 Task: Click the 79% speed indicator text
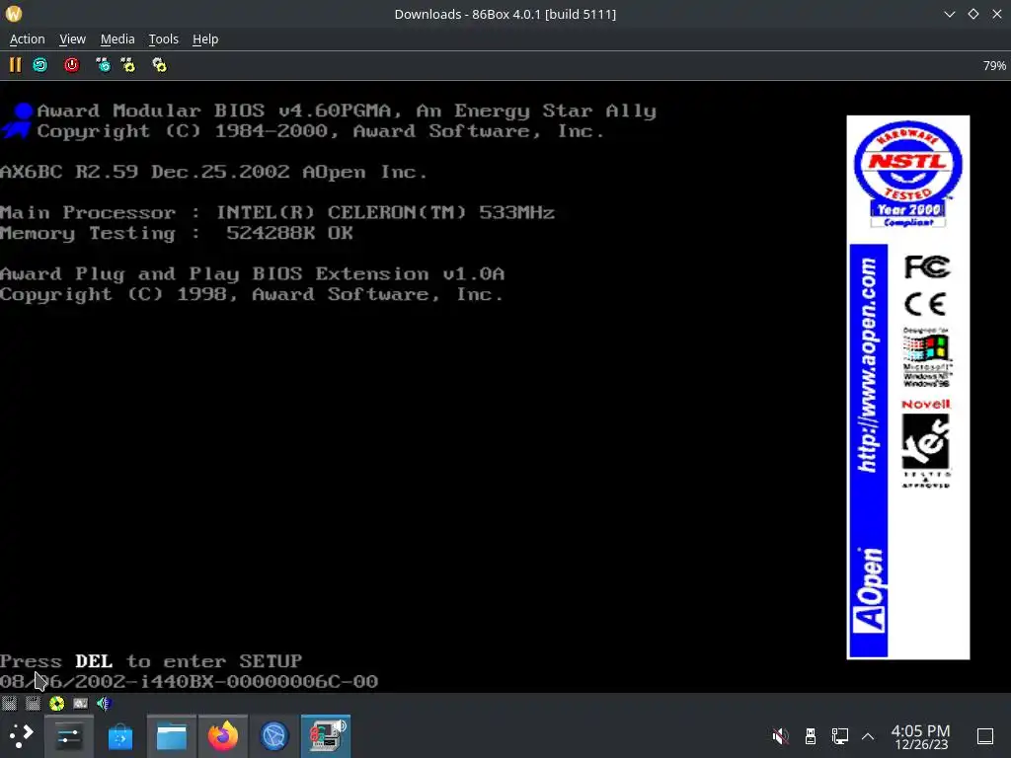(x=993, y=66)
